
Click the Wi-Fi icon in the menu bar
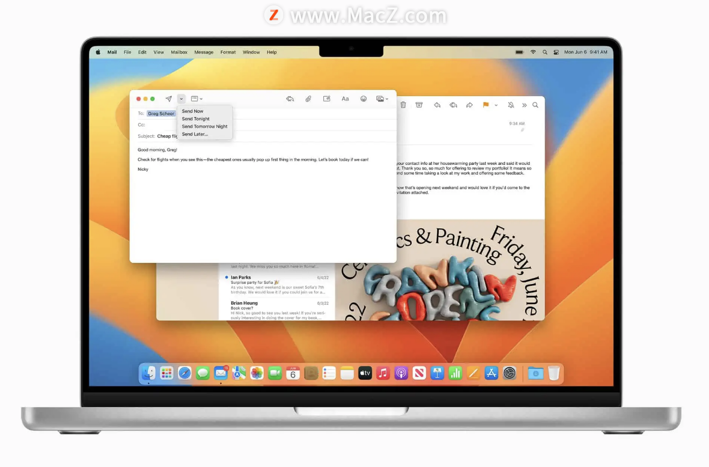pos(533,52)
